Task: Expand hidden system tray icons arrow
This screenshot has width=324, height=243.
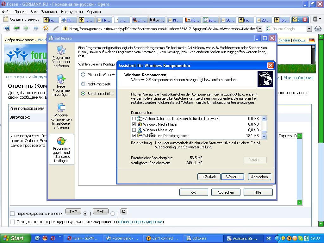Action: coord(277,238)
